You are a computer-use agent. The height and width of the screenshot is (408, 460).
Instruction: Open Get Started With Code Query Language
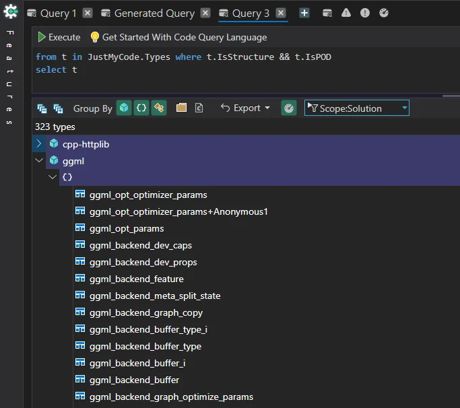click(185, 37)
